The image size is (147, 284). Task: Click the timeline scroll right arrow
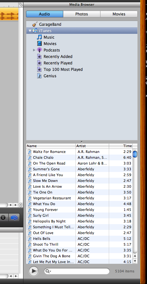(15, 205)
